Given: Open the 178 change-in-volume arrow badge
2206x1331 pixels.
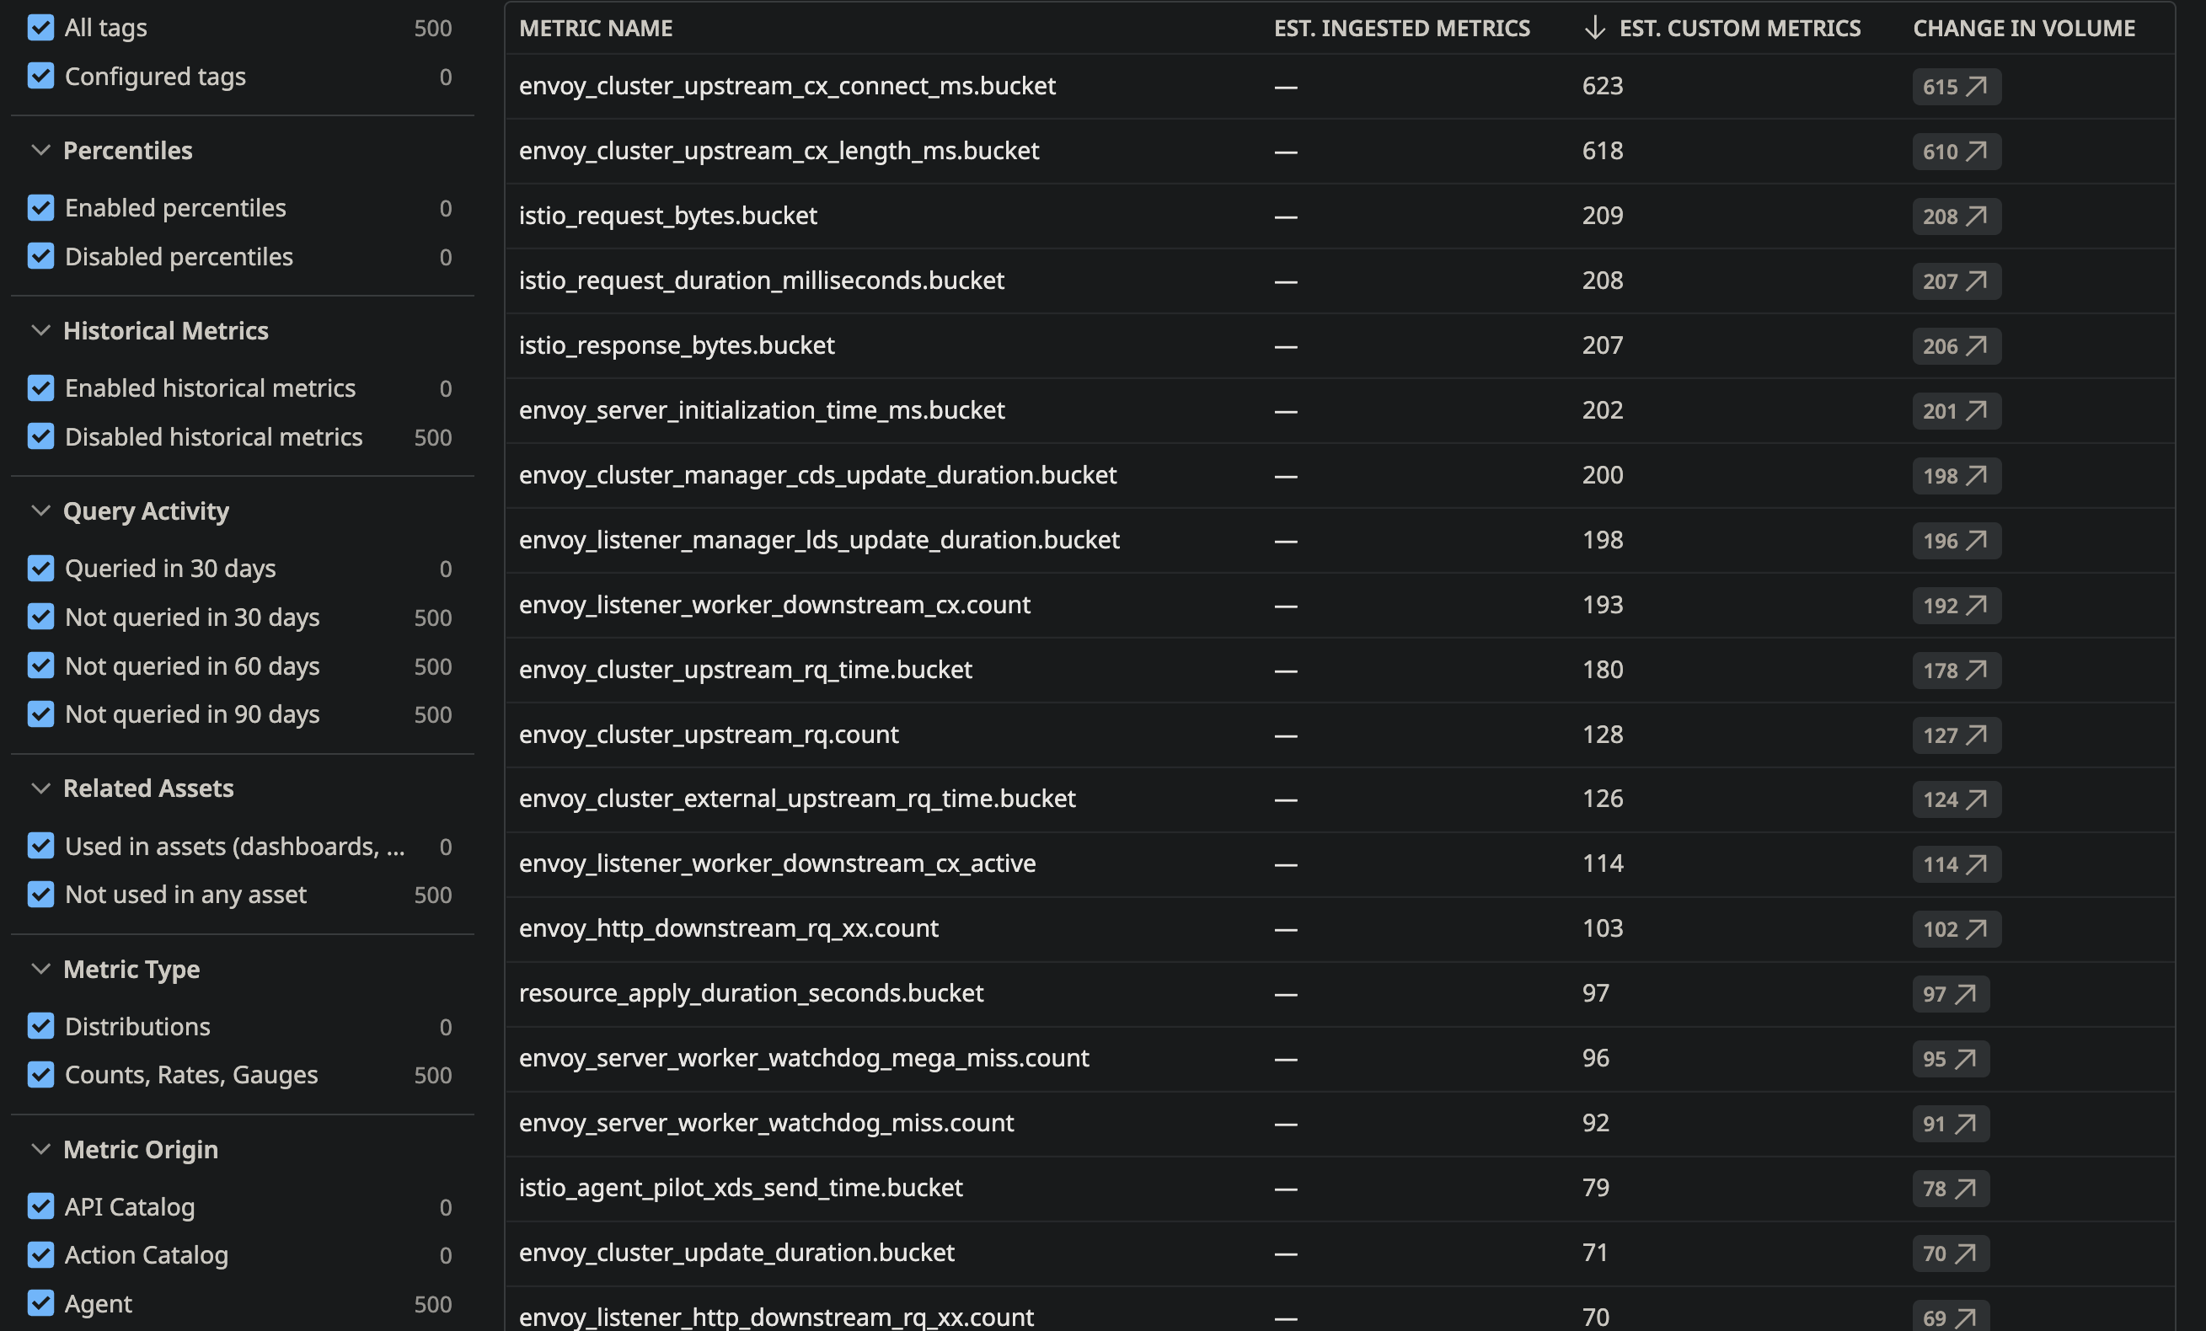Looking at the screenshot, I should [x=1957, y=671].
